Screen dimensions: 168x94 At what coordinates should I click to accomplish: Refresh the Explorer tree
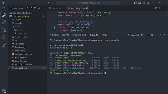[35, 8]
